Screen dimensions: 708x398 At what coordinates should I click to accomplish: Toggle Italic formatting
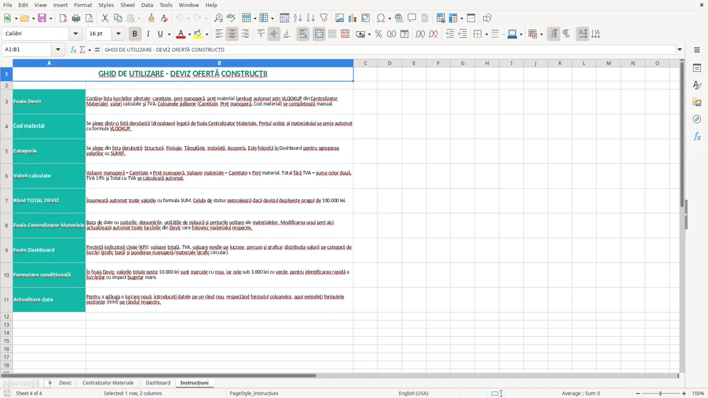[x=147, y=34]
